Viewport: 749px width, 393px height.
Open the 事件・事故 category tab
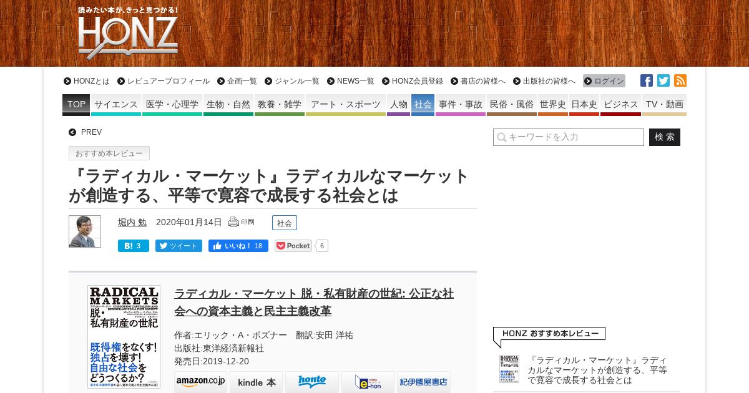[x=461, y=105]
